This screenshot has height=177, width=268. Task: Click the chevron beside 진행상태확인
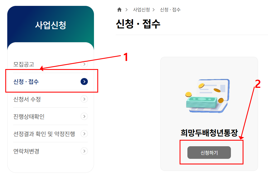pos(84,116)
